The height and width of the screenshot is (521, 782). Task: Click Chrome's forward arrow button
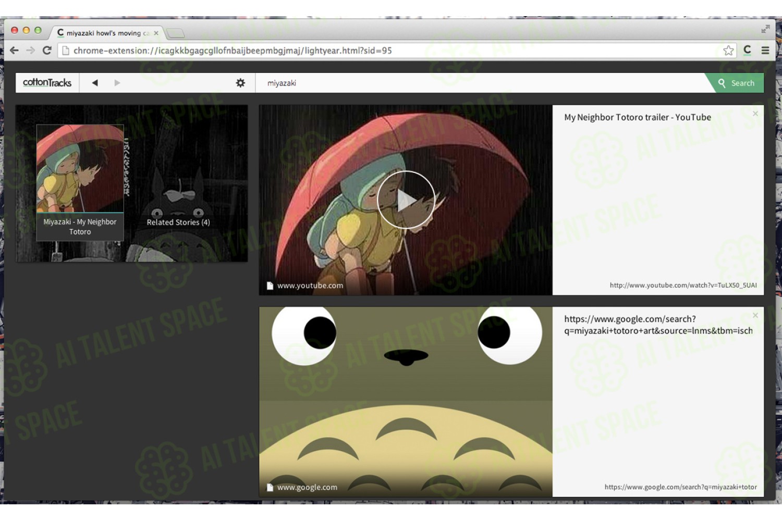click(30, 51)
